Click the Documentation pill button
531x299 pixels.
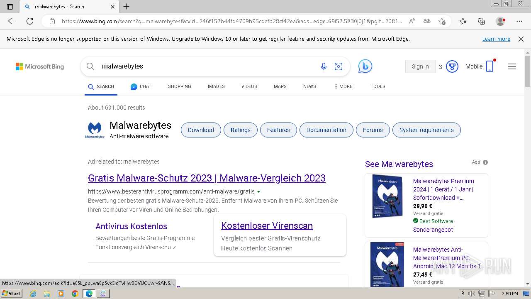pyautogui.click(x=326, y=130)
